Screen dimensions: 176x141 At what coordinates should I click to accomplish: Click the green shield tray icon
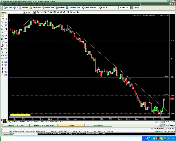[161, 138]
